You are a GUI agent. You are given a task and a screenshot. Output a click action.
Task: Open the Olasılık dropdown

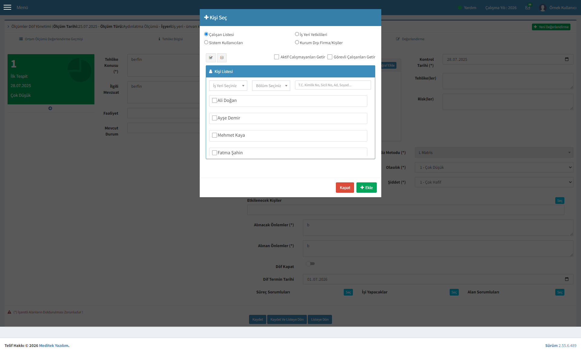[x=494, y=167]
